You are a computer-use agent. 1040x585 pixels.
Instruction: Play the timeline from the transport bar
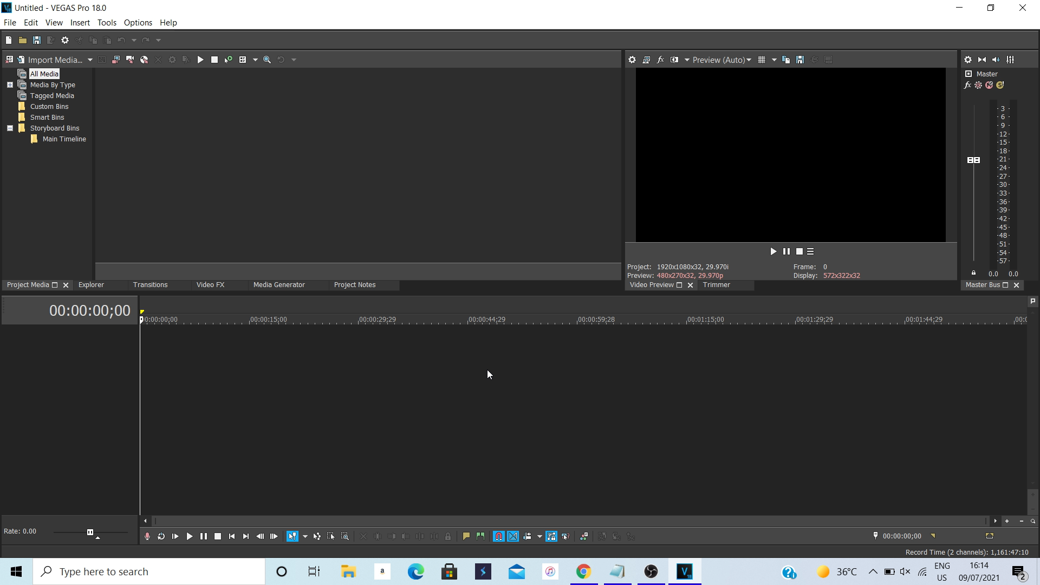(190, 536)
